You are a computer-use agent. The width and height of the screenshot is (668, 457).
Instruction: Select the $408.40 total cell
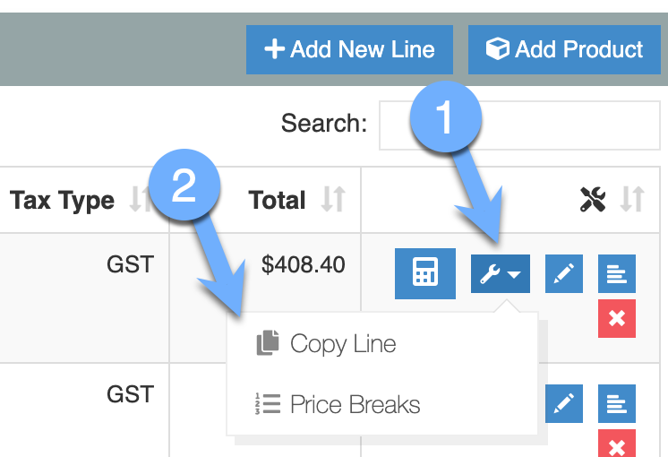[303, 264]
